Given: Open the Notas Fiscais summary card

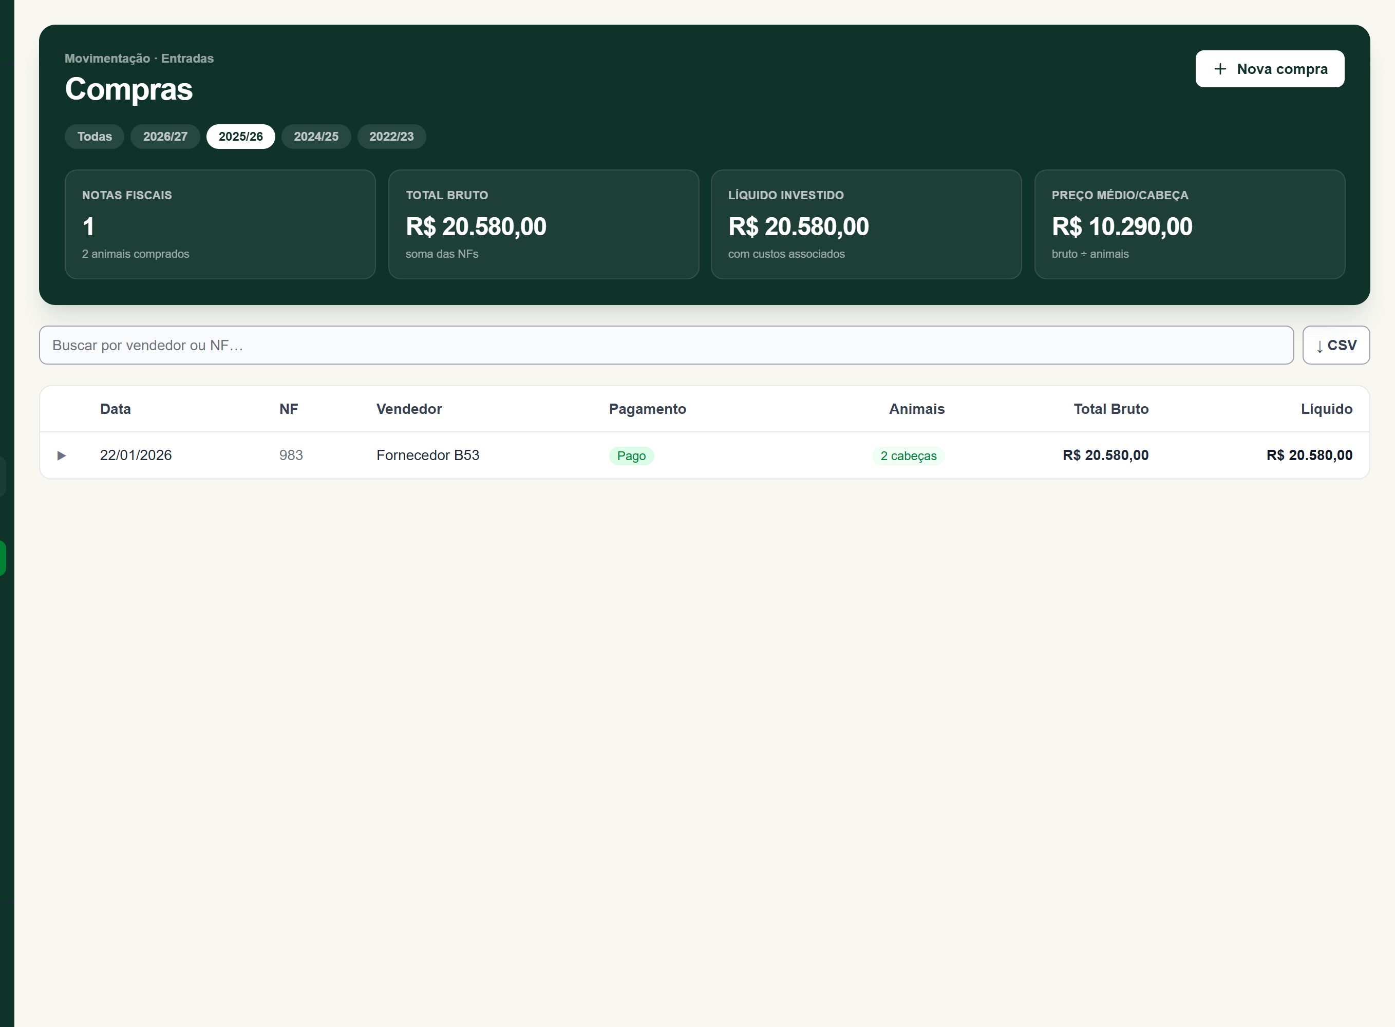Looking at the screenshot, I should point(220,224).
